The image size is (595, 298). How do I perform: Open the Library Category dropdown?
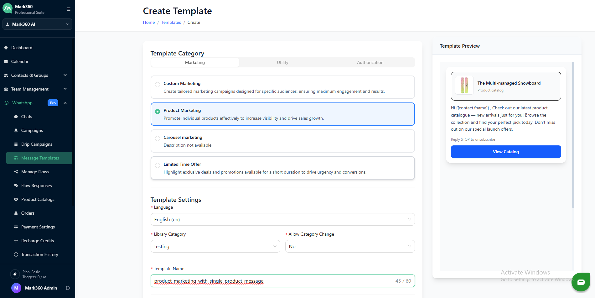(215, 246)
